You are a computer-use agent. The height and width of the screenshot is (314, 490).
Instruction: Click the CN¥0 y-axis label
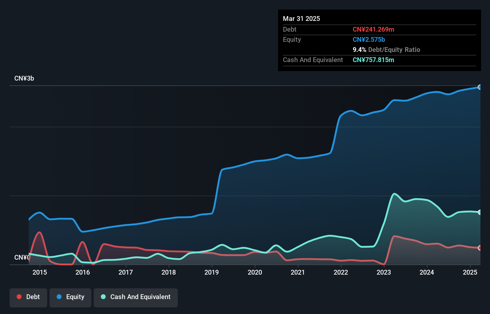tap(22, 257)
